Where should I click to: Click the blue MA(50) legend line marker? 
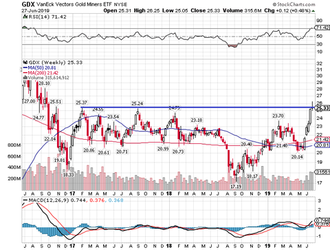(25, 67)
